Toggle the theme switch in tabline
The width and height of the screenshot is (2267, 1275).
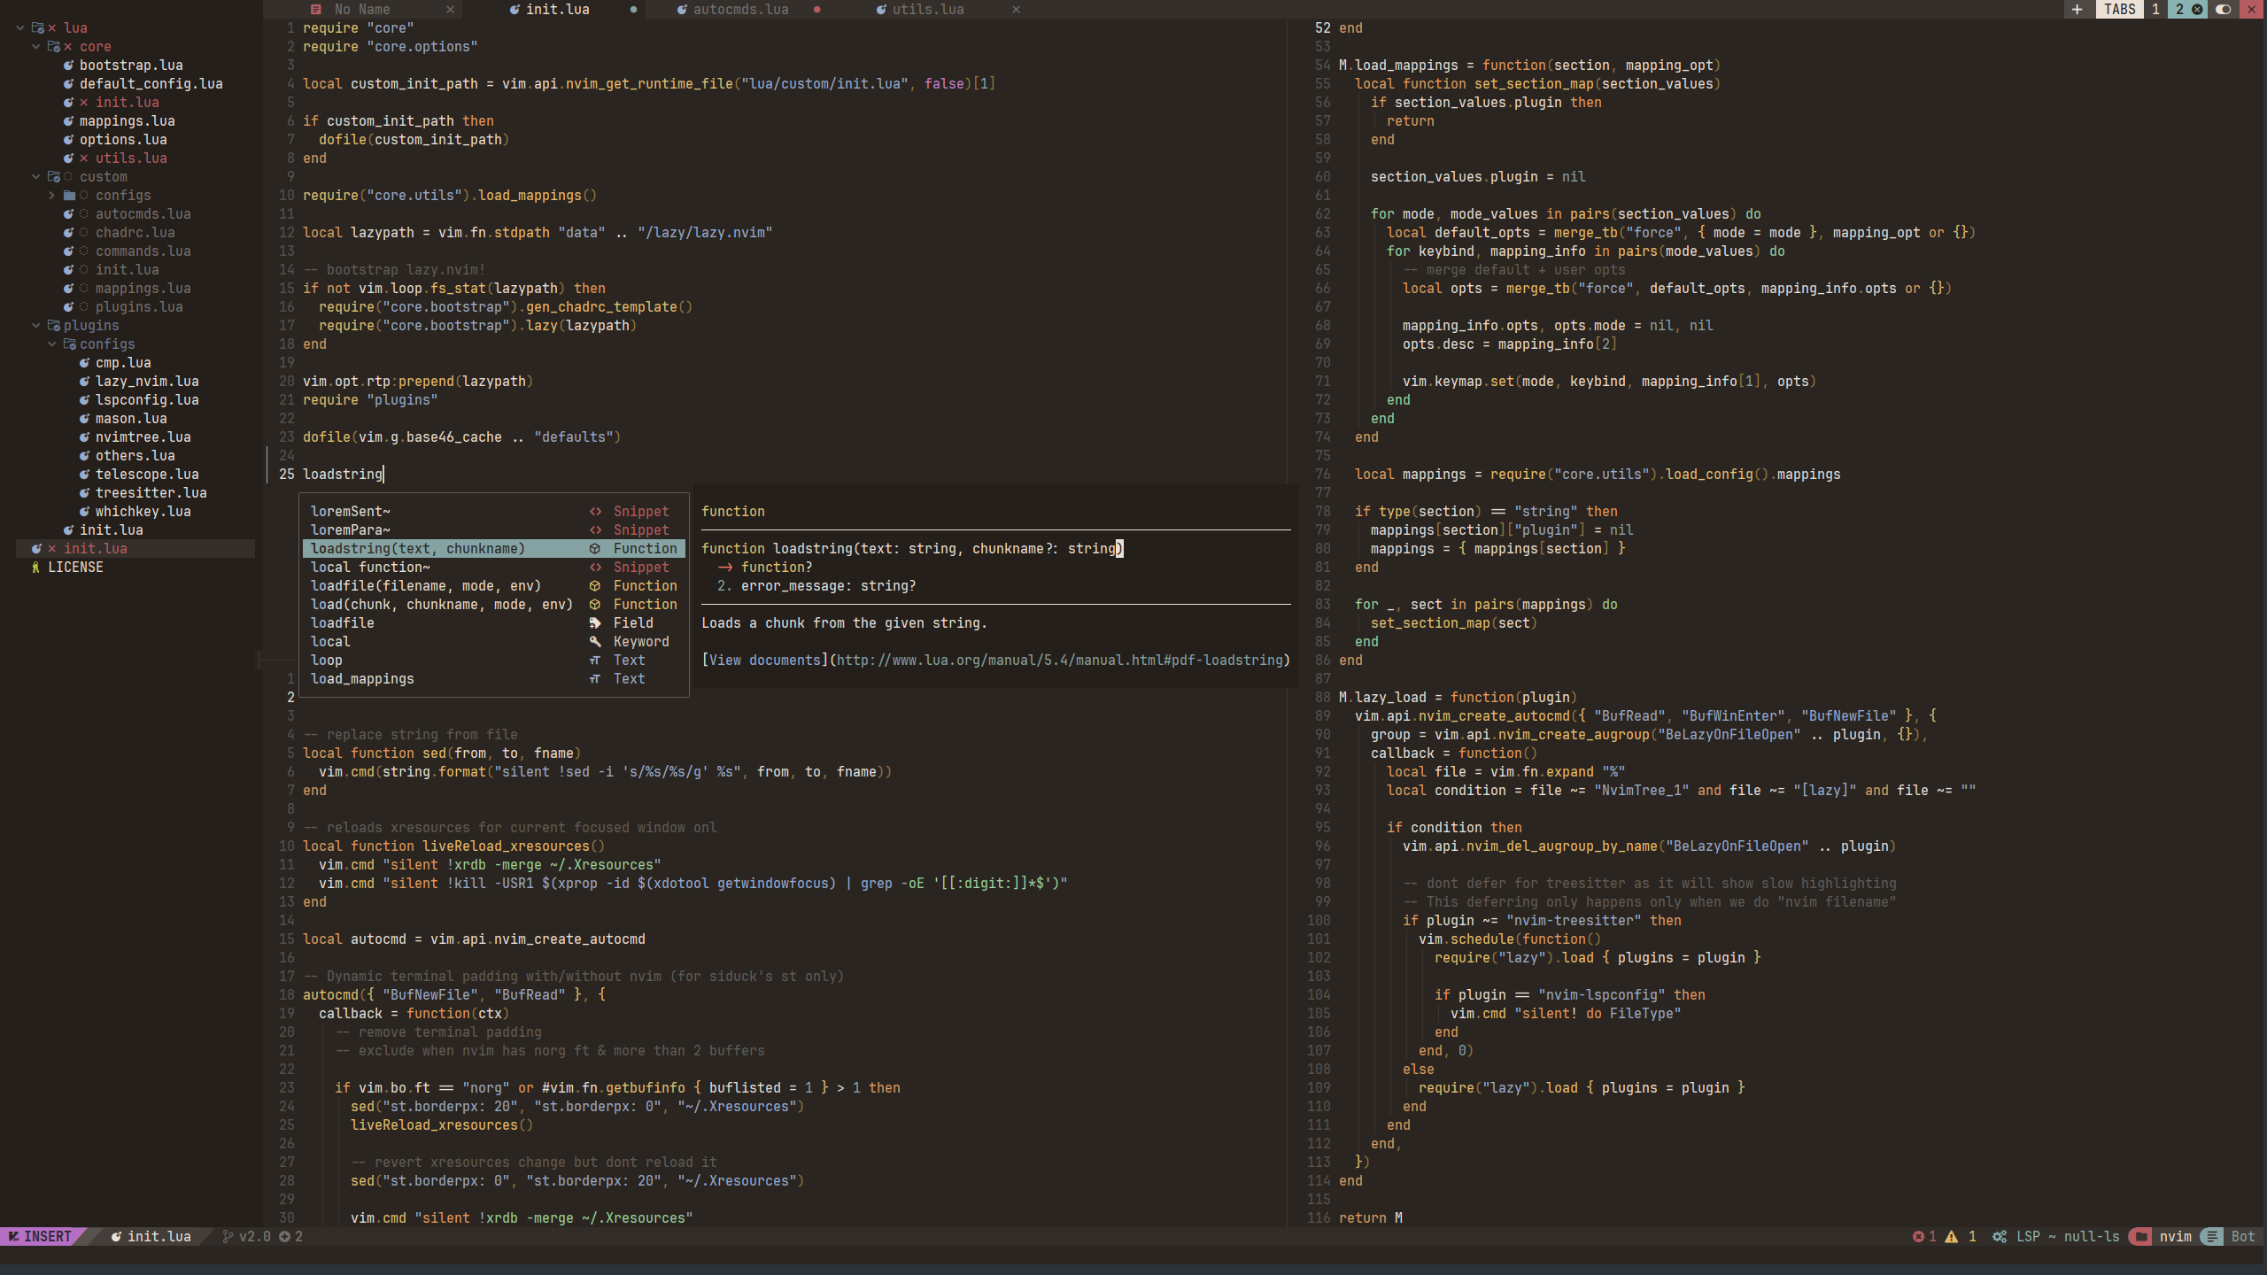click(2223, 9)
